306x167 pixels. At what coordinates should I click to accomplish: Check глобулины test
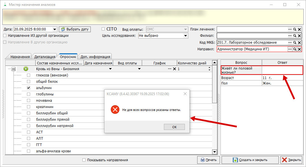tap(28, 94)
